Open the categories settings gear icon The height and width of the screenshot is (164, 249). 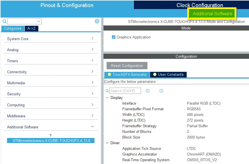coord(97,21)
